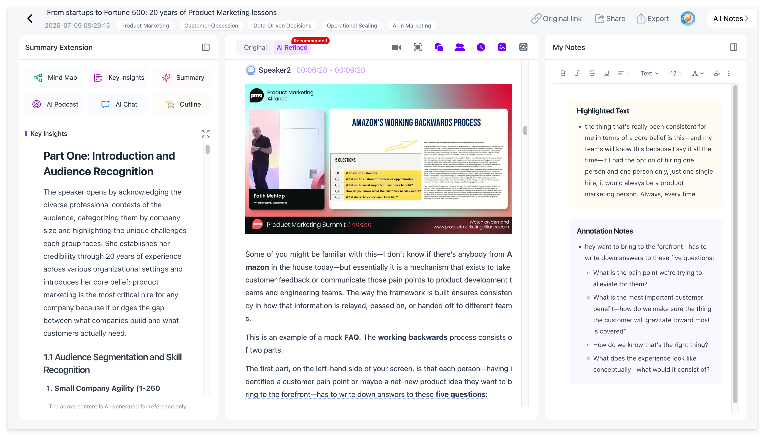Click the Share button

[610, 19]
